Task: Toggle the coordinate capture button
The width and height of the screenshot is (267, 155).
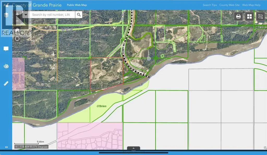Action: click(x=16, y=147)
